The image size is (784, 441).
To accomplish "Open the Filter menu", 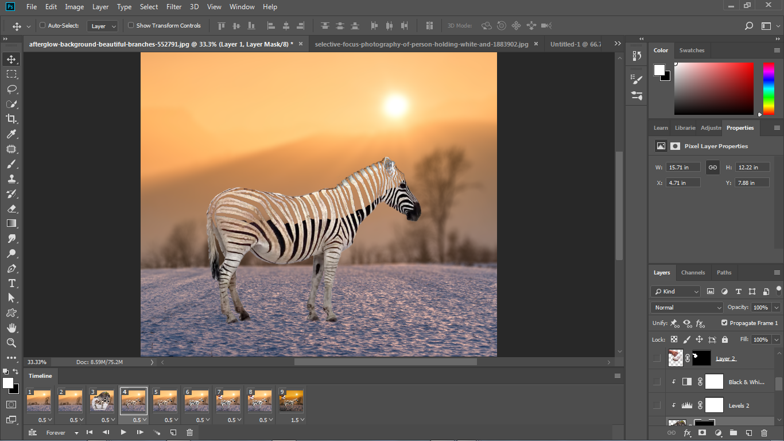I will coord(174,7).
